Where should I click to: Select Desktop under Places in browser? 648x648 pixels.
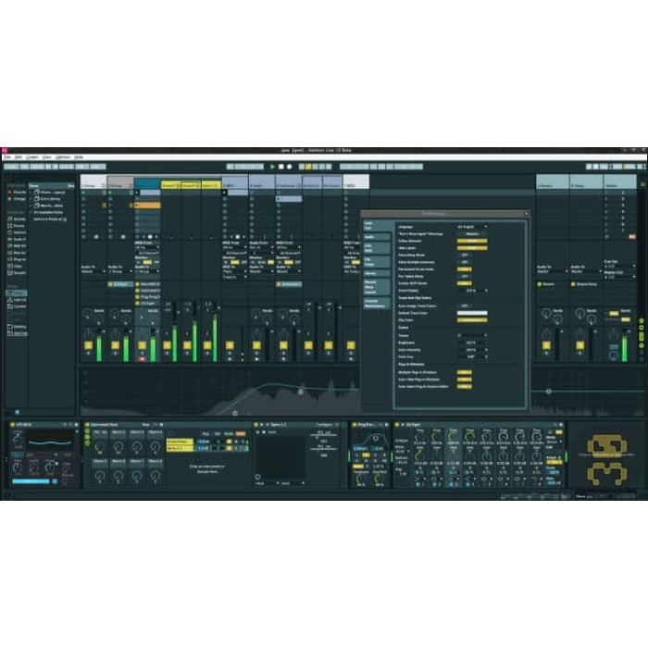17,327
